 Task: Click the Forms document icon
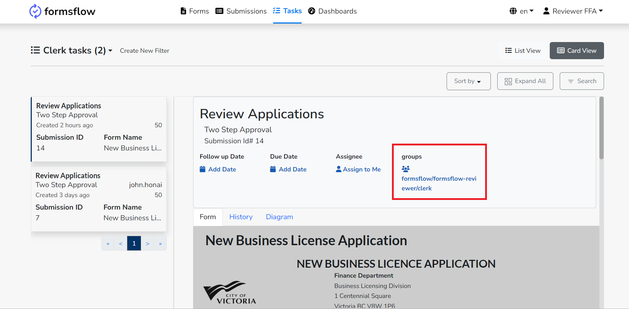click(183, 11)
